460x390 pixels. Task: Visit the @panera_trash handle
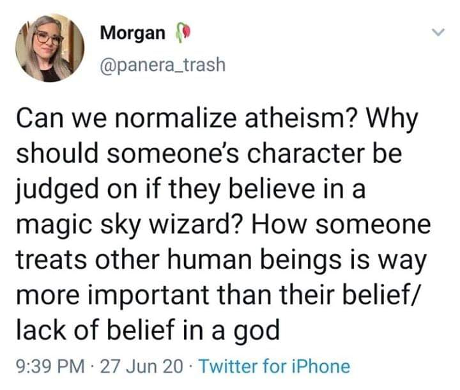tap(162, 65)
